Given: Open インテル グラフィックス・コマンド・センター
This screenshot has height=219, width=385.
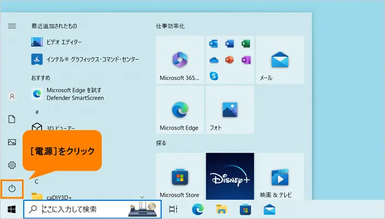Looking at the screenshot, I should point(85,59).
